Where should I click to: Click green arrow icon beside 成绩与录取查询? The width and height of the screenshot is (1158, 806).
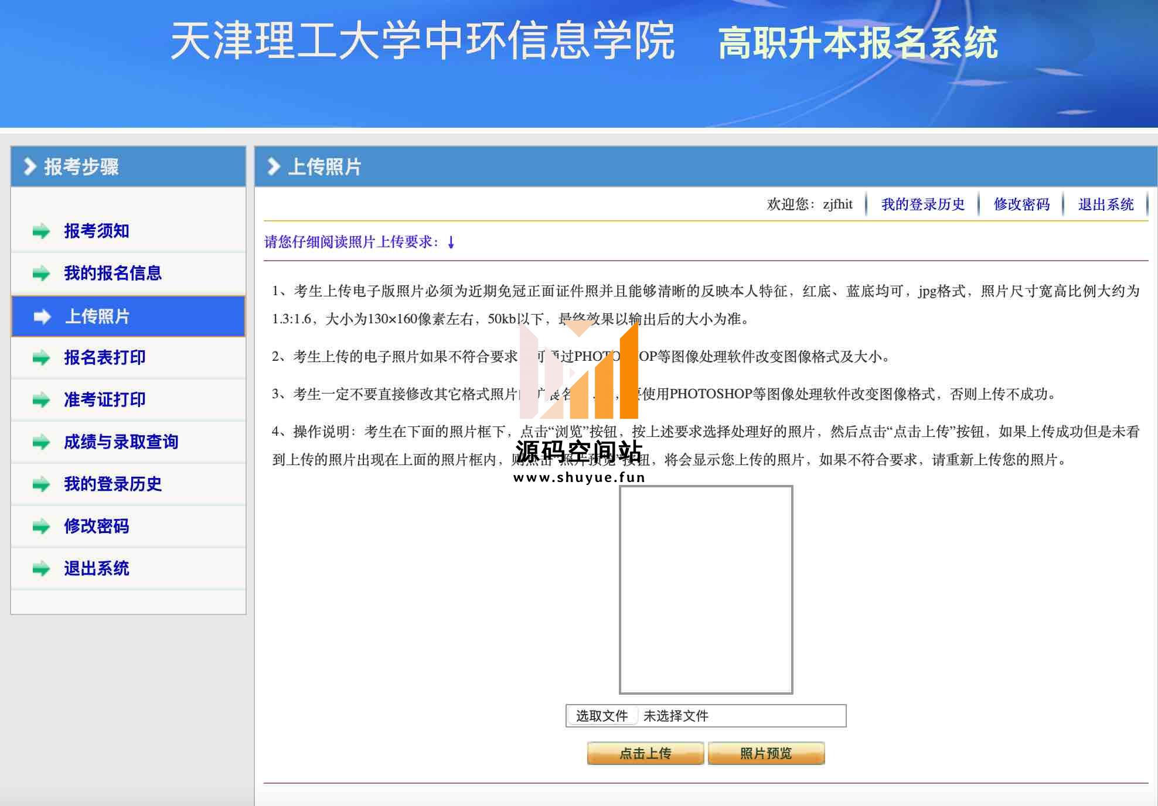click(41, 442)
